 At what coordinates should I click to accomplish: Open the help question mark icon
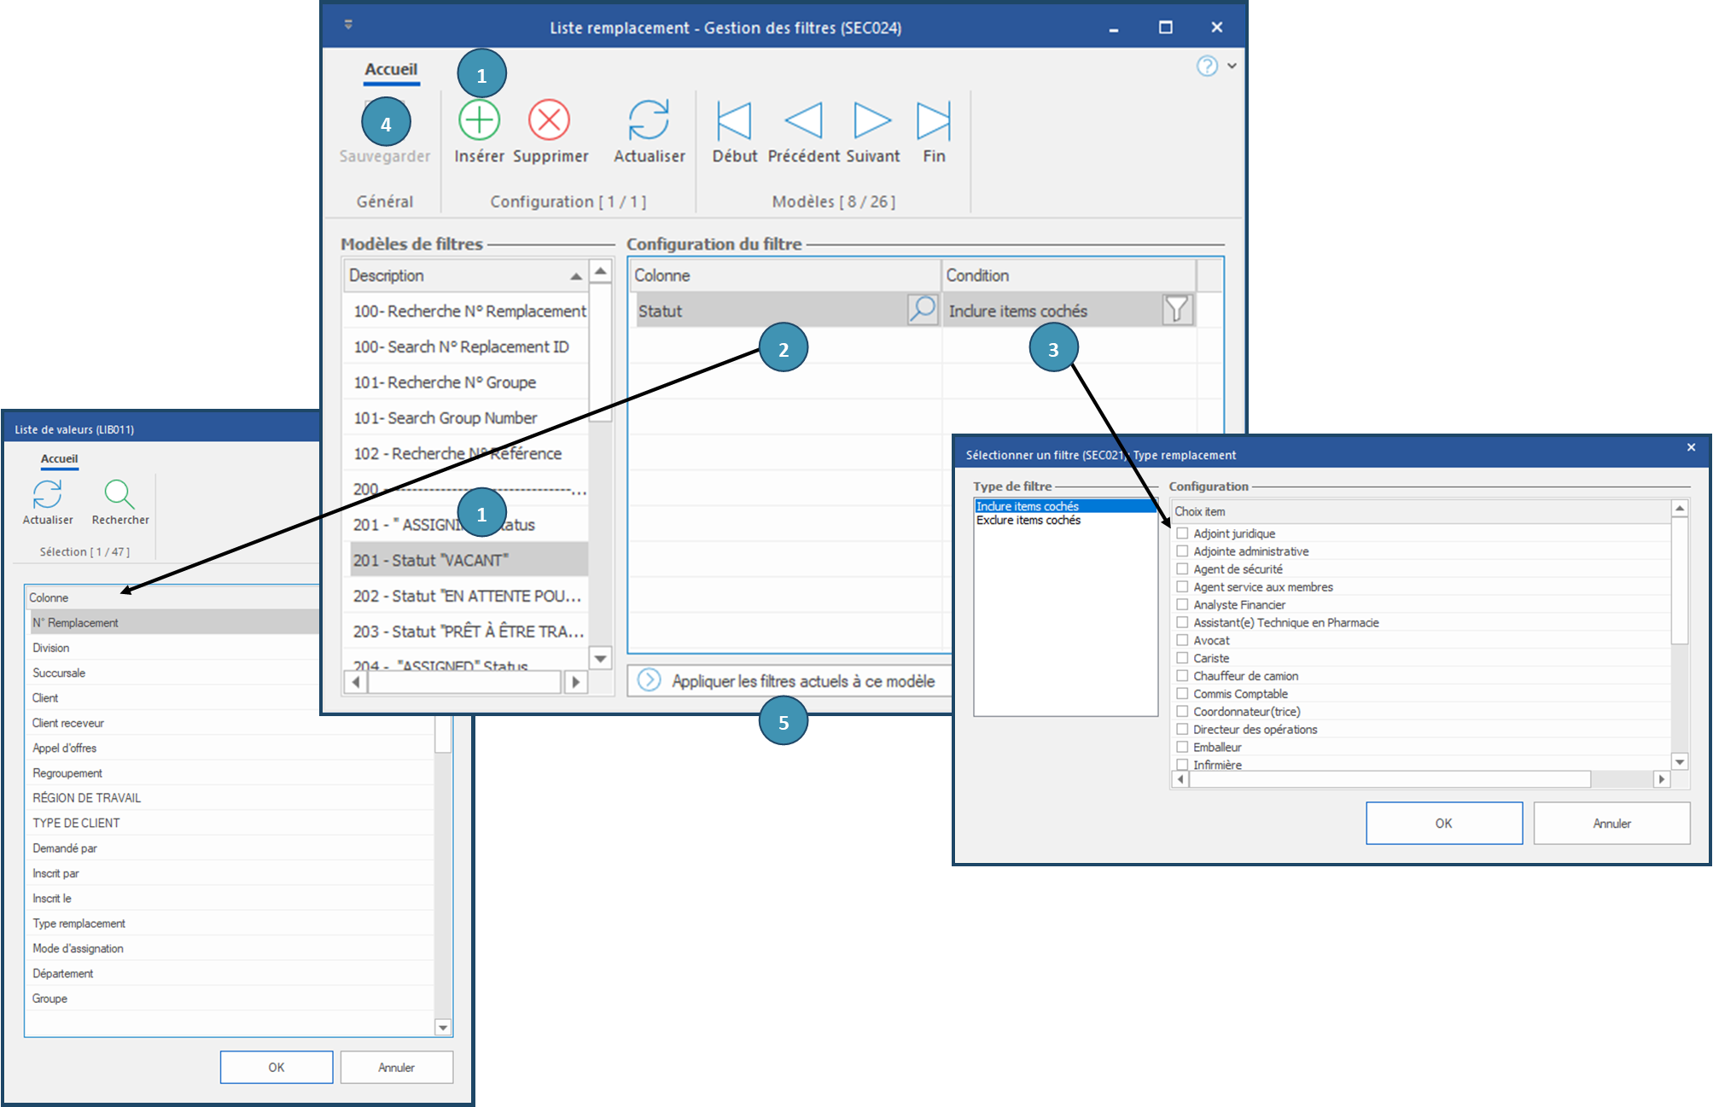[1206, 66]
